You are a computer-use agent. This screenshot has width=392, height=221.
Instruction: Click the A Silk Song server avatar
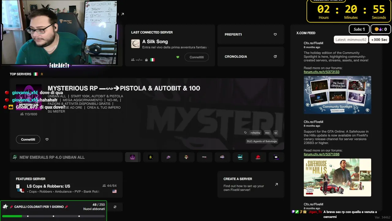point(135,44)
